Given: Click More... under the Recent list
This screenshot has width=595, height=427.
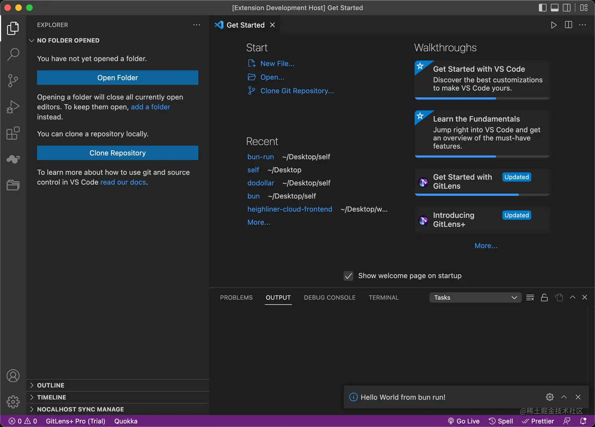Looking at the screenshot, I should pos(259,222).
